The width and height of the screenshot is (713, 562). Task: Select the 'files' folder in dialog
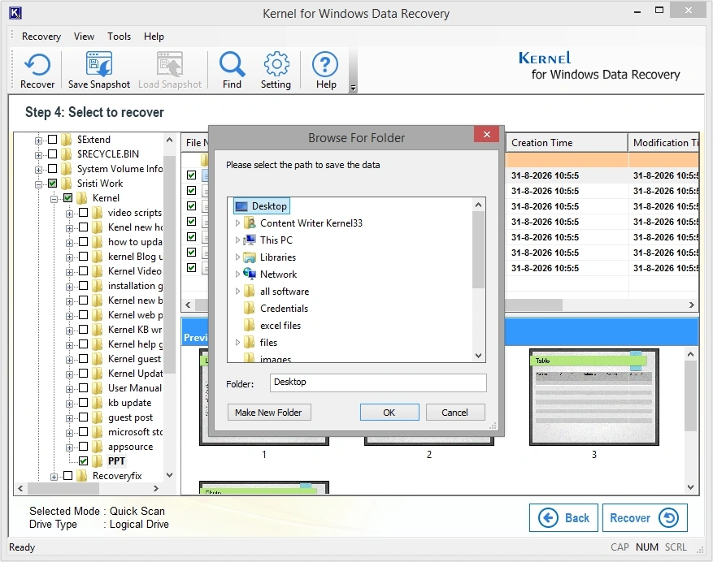tap(260, 343)
